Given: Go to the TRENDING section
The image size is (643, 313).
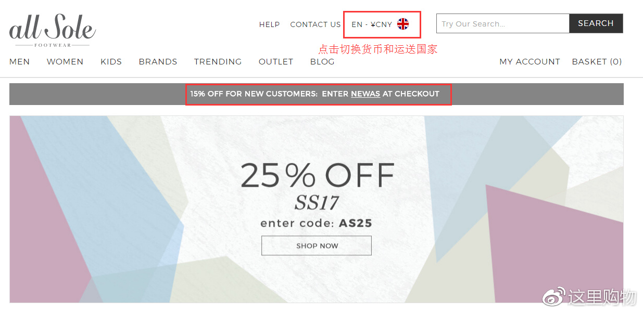Looking at the screenshot, I should tap(218, 61).
